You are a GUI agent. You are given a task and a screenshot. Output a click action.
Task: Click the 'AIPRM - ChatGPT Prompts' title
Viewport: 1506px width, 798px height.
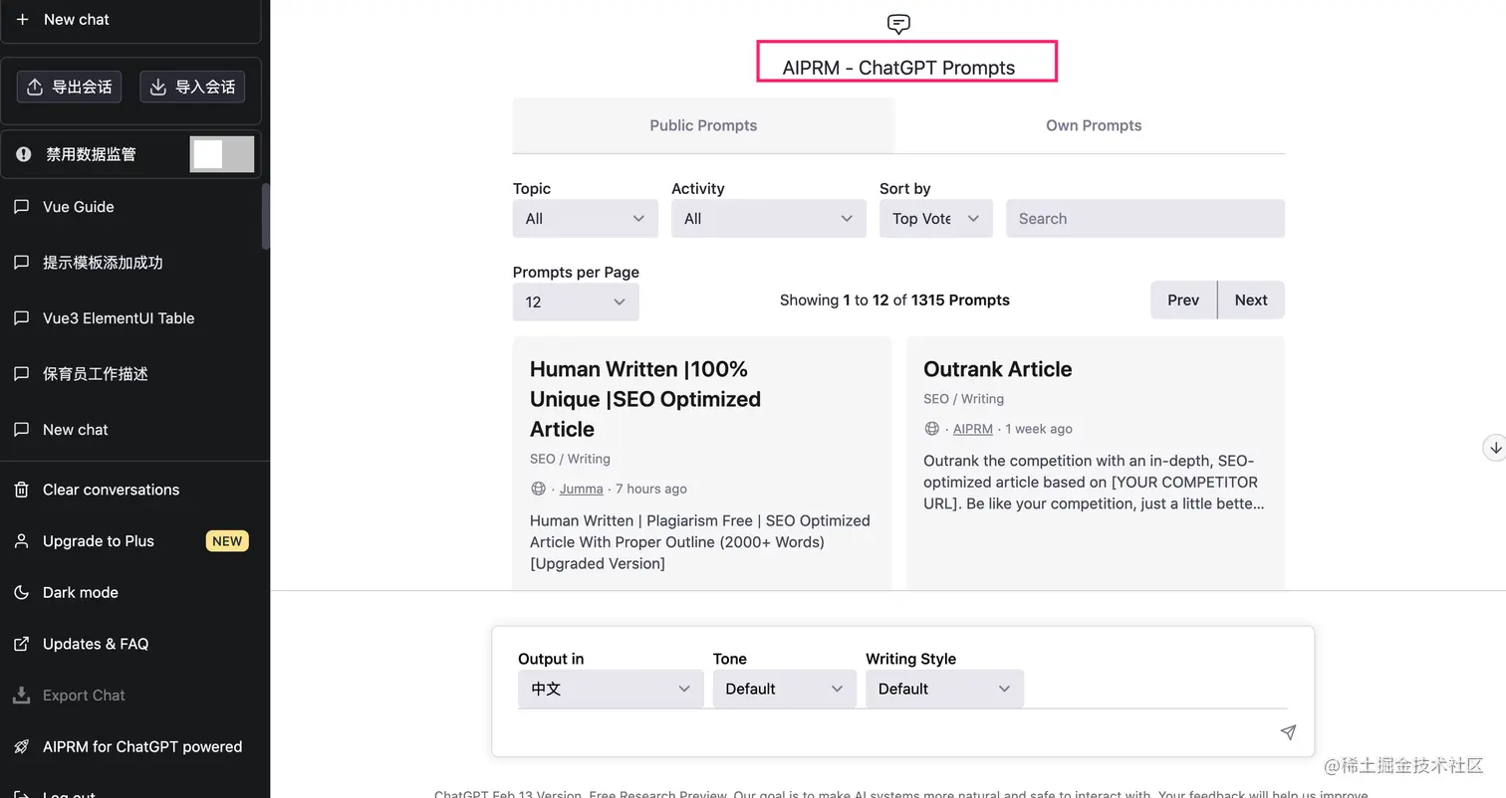[898, 68]
